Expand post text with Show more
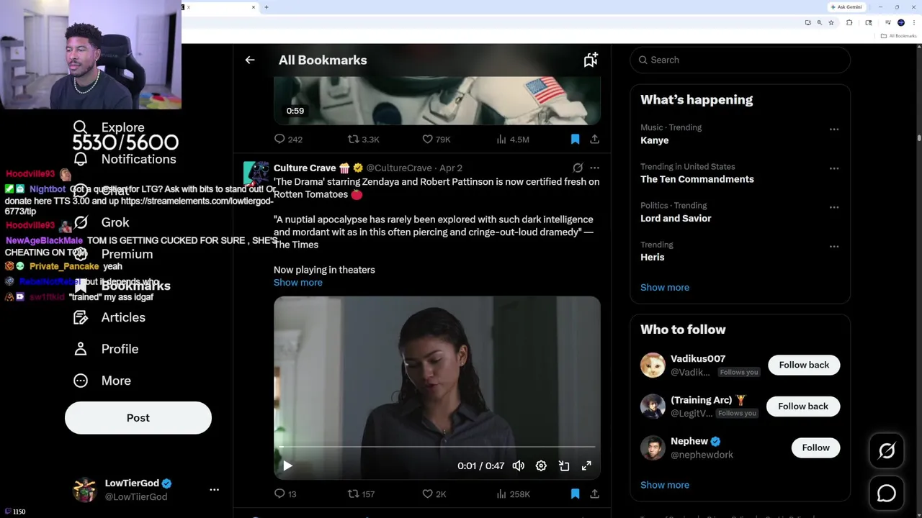This screenshot has width=922, height=518. point(298,282)
